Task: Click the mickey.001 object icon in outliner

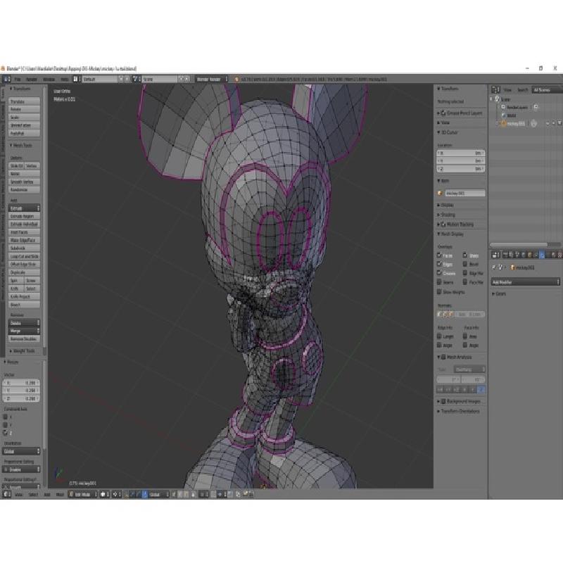Action: pos(502,123)
